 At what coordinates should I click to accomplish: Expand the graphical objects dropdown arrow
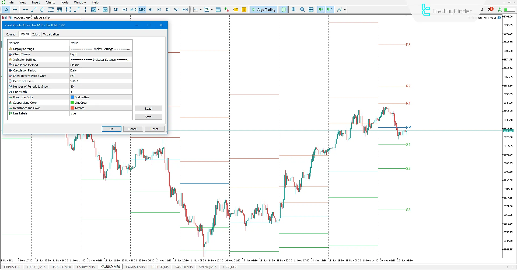[x=99, y=9]
